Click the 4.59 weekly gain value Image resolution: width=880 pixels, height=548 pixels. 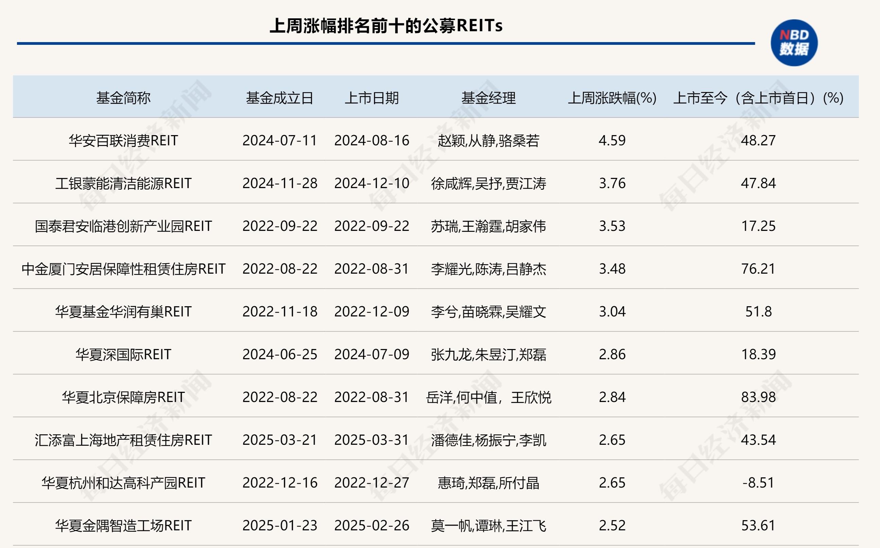pyautogui.click(x=612, y=141)
